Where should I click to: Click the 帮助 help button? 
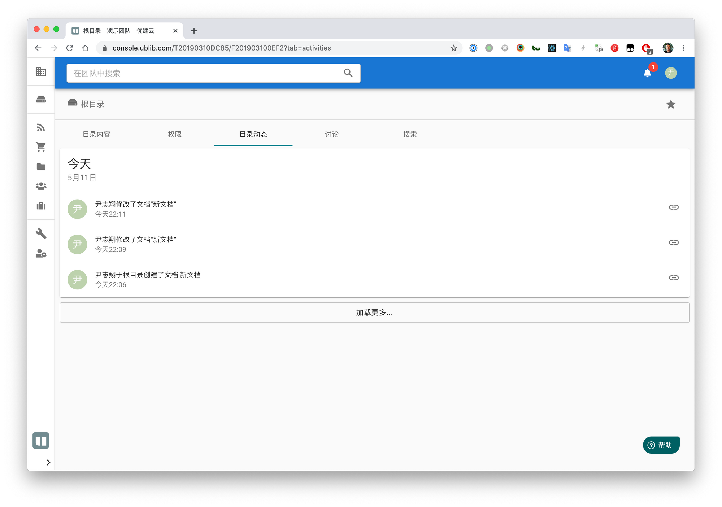(x=661, y=445)
